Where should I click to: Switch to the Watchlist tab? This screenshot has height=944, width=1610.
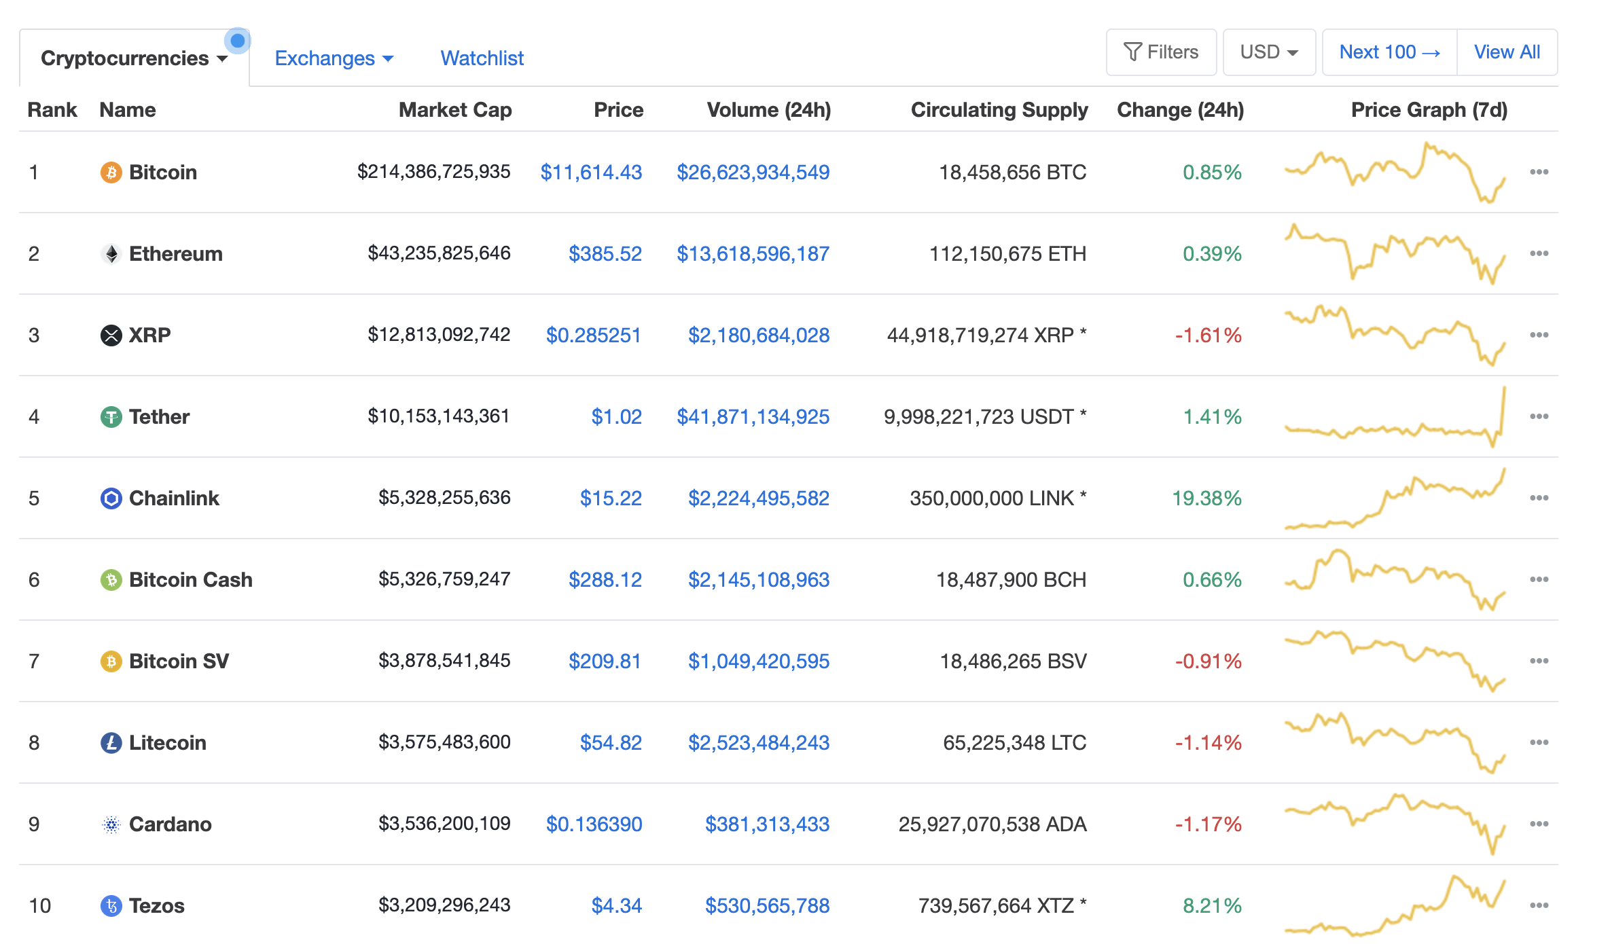click(482, 58)
